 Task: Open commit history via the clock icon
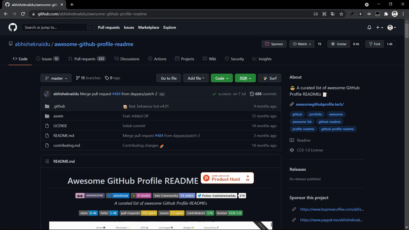tap(252, 94)
